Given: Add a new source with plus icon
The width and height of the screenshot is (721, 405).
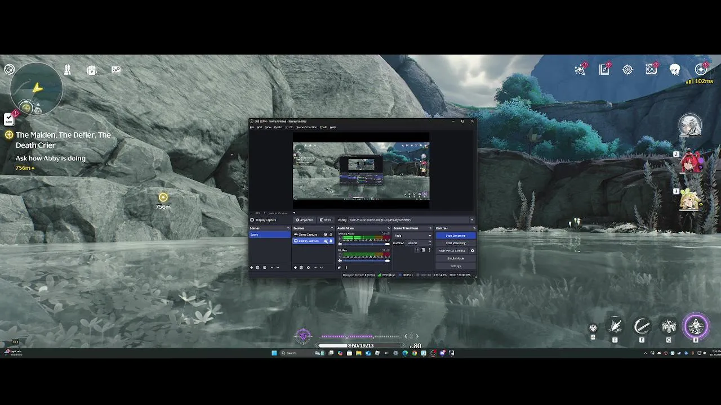Looking at the screenshot, I should coord(295,267).
